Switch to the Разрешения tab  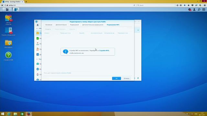pos(74,25)
